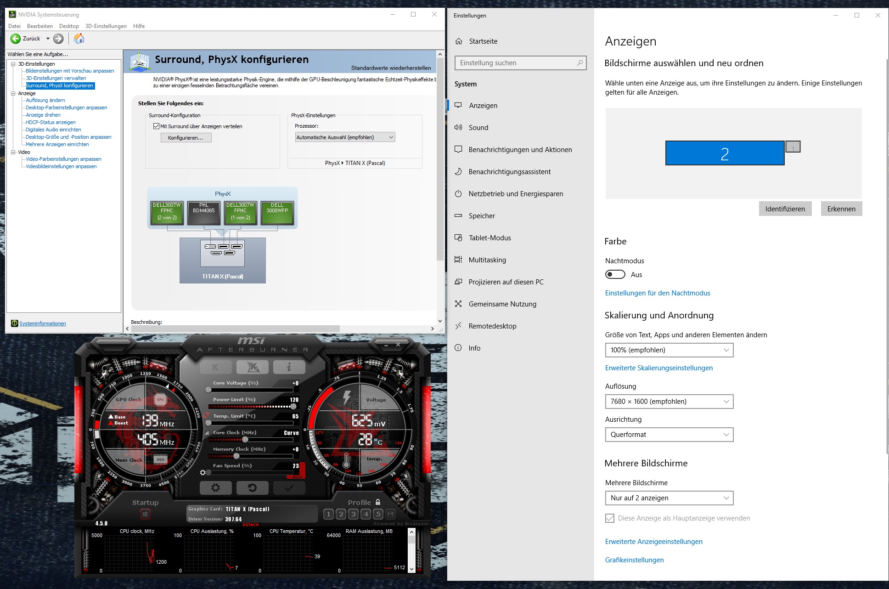
Task: Open Erweiterte Anzeigeeinstellungen link
Action: (x=653, y=542)
